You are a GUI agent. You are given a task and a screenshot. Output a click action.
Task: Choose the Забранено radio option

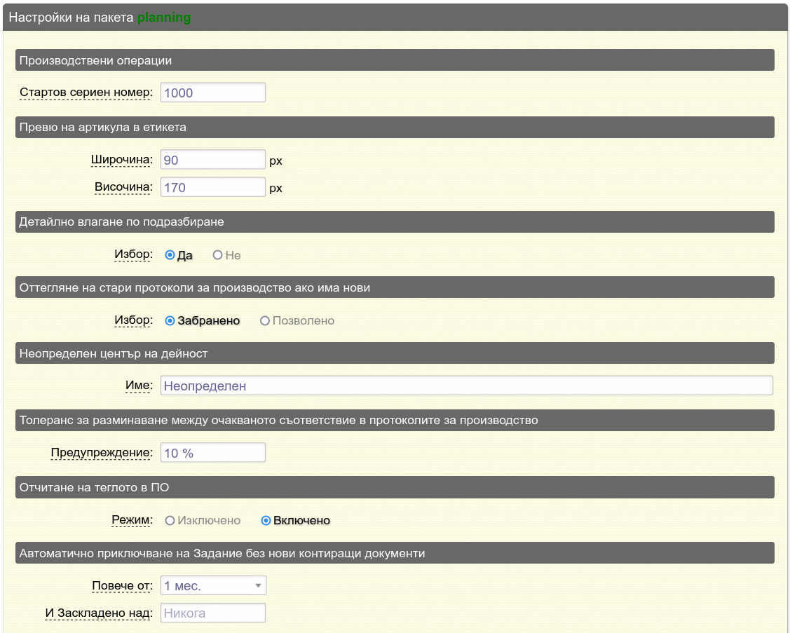tap(170, 320)
